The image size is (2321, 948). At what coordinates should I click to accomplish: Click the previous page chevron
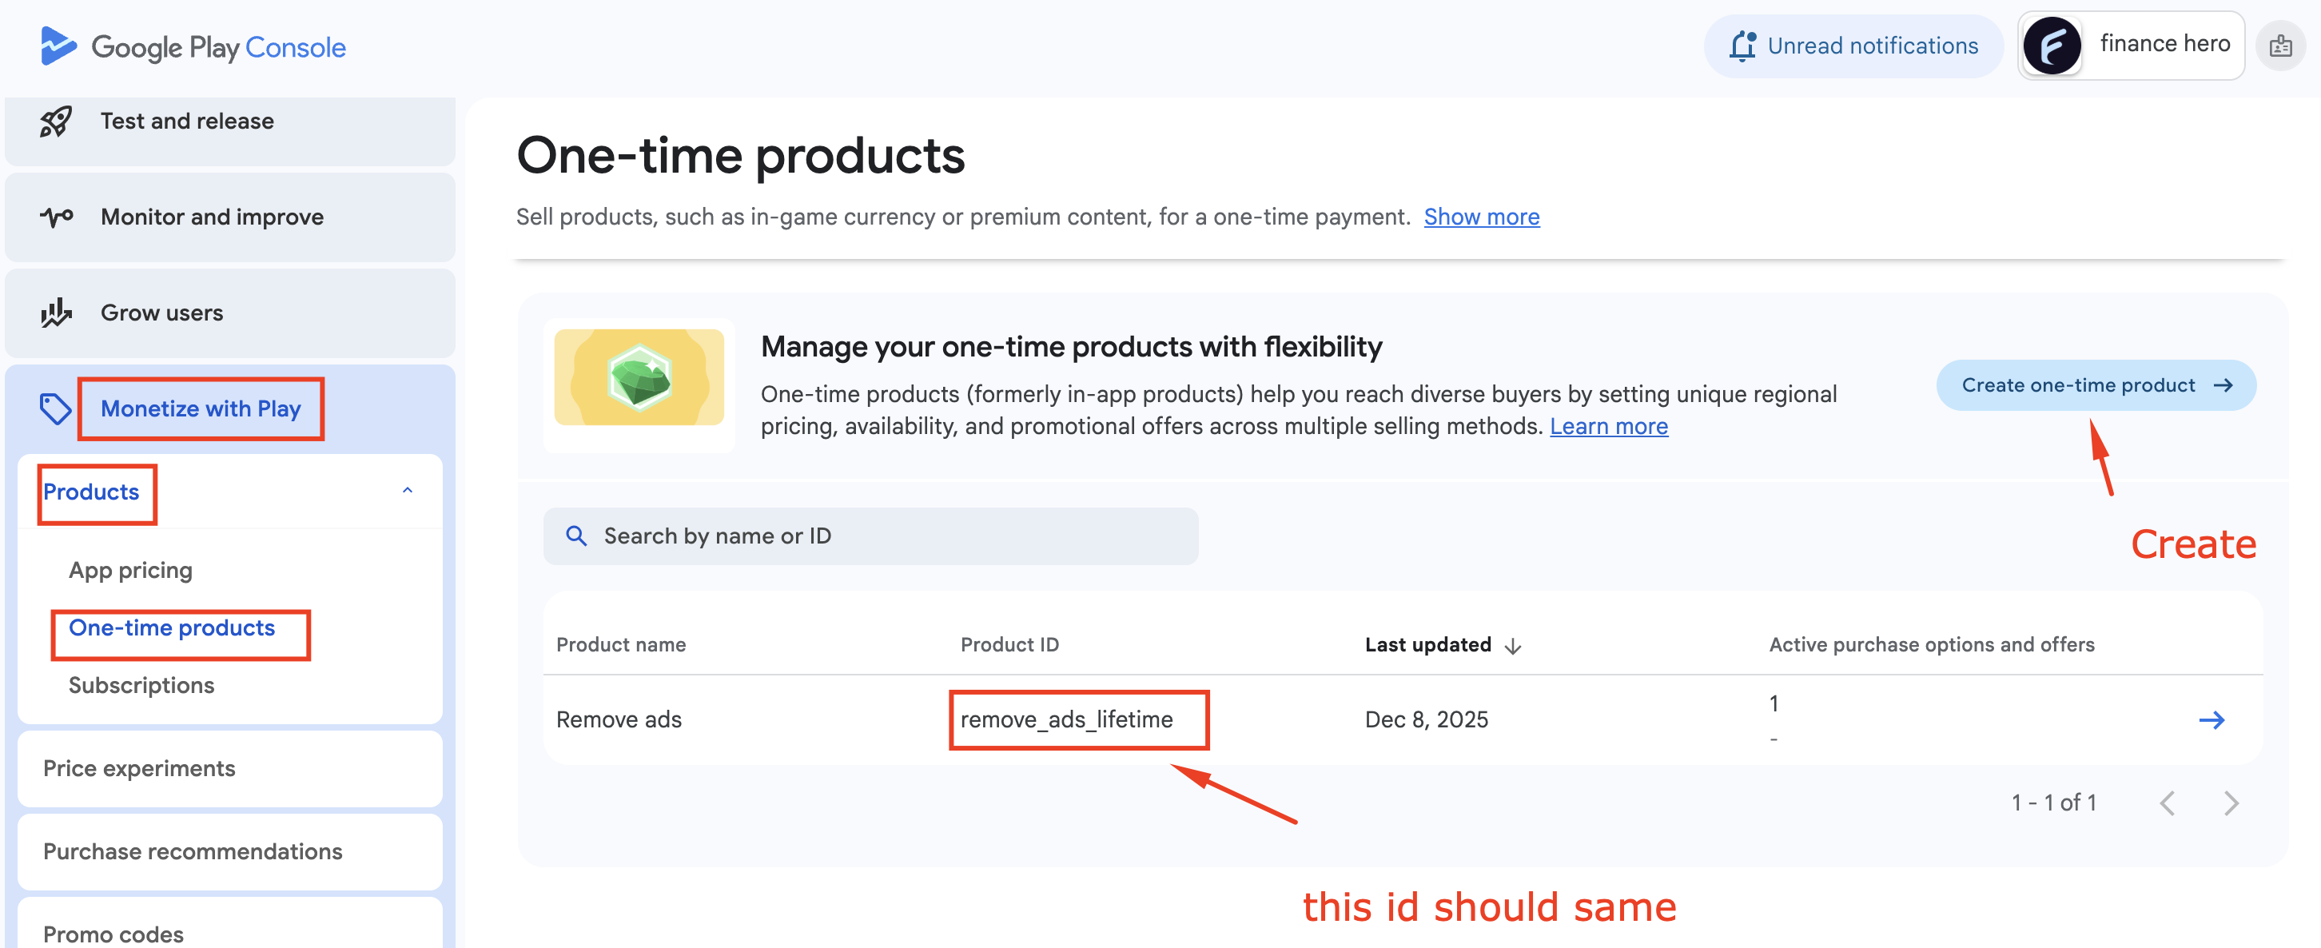[2168, 801]
